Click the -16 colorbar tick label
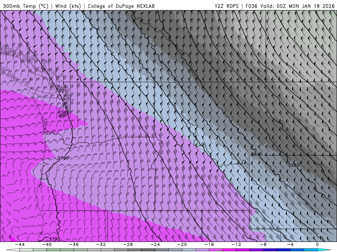 (209, 244)
